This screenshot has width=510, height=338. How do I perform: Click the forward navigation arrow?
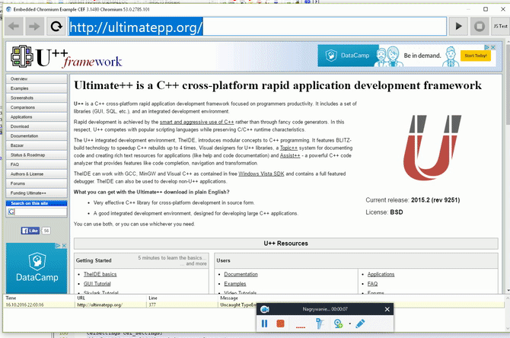pyautogui.click(x=36, y=27)
